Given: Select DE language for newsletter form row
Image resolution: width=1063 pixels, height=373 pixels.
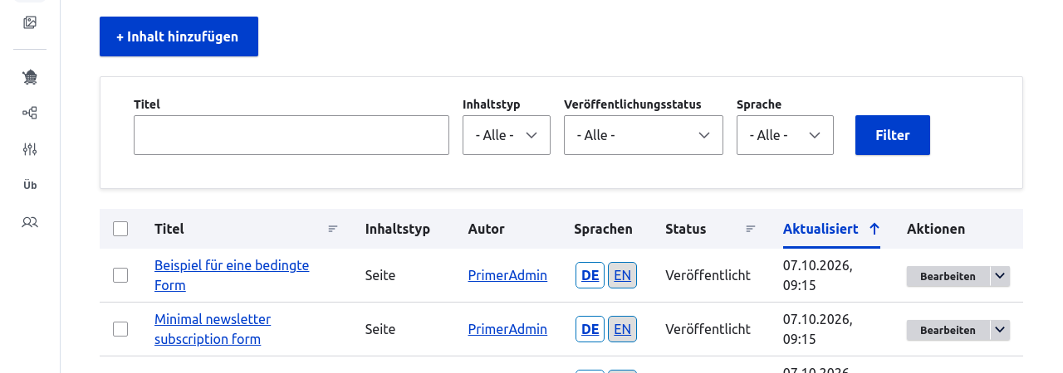Looking at the screenshot, I should [x=590, y=329].
